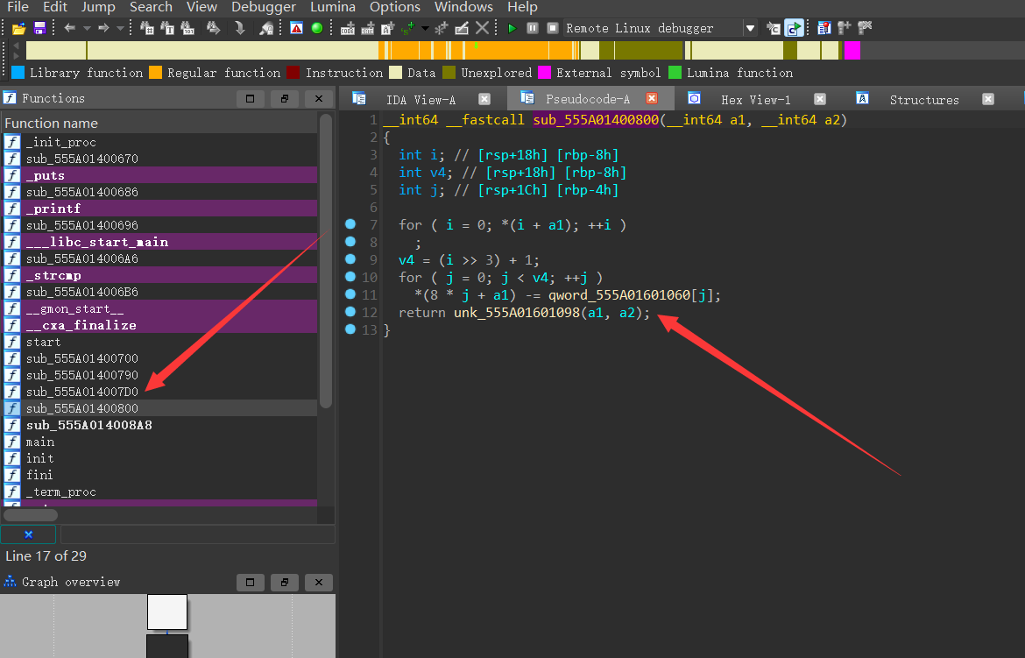This screenshot has height=658, width=1025.
Task: Click unk_555A01601098 call in pseudocode
Action: click(x=517, y=313)
